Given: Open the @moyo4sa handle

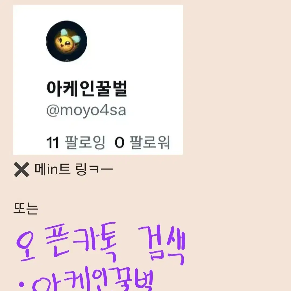Looking at the screenshot, I should point(86,111).
